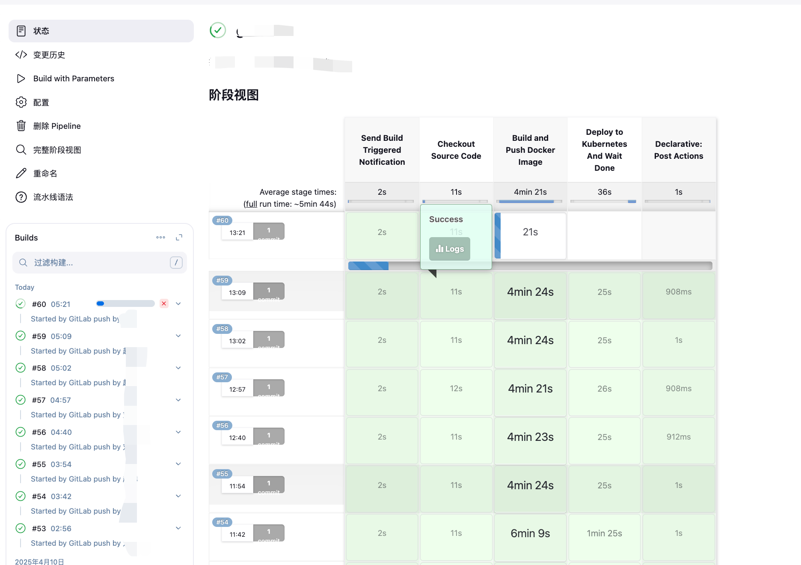The image size is (801, 565).
Task: Click the Logs button in Success popup
Action: [x=450, y=249]
